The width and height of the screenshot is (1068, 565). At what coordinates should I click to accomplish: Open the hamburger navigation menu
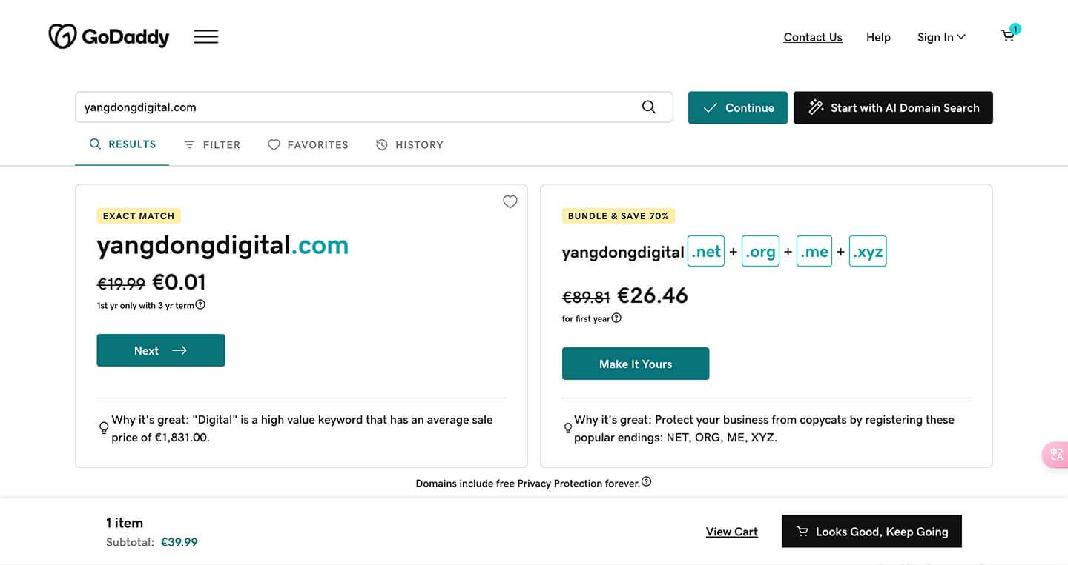click(x=206, y=36)
